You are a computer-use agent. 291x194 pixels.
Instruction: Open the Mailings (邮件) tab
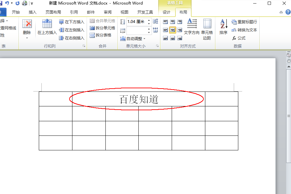(x=91, y=12)
